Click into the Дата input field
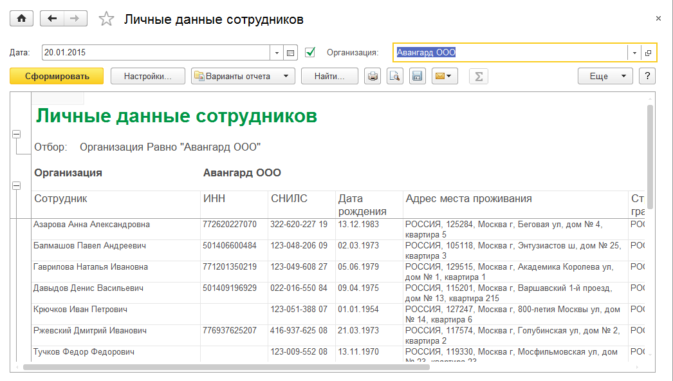 pyautogui.click(x=154, y=53)
